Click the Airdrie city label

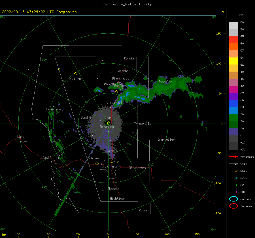[112, 151]
